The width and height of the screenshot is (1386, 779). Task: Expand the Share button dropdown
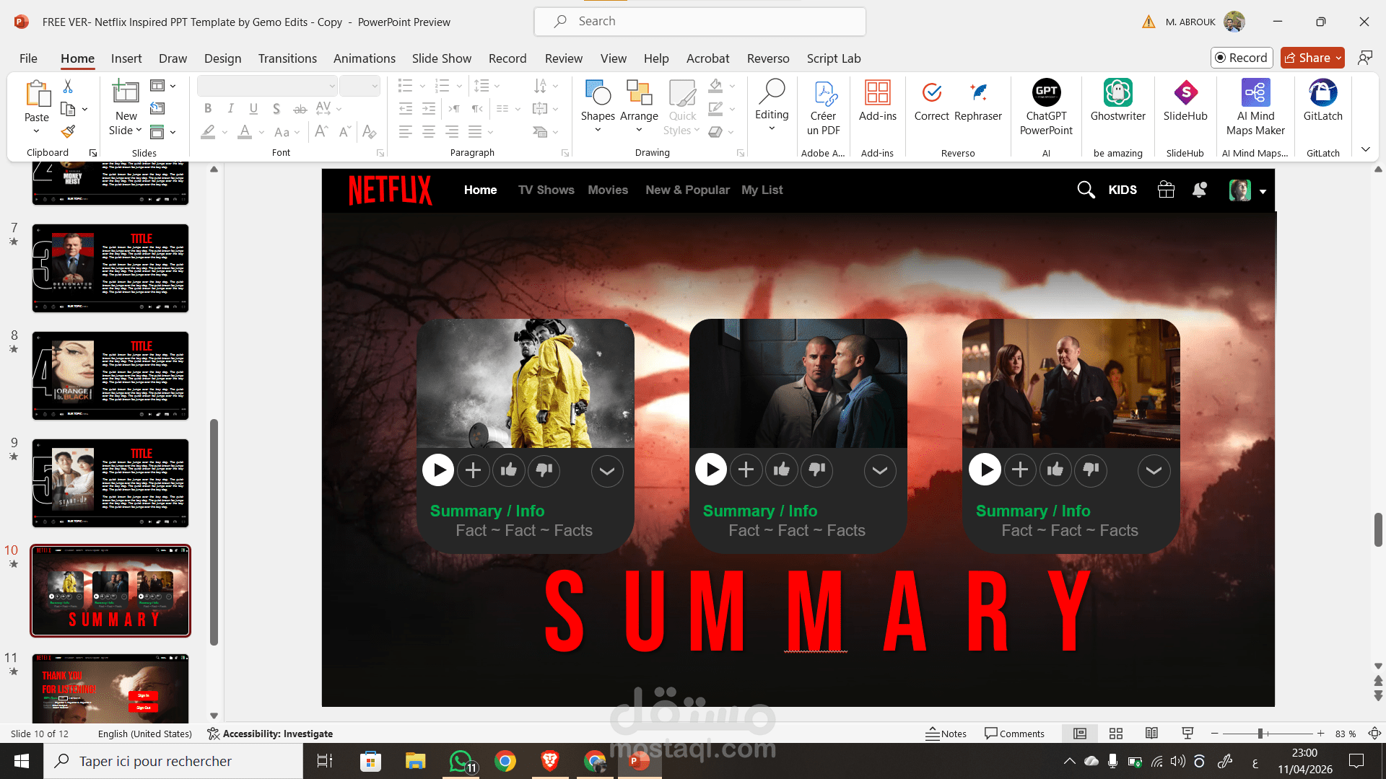[1338, 58]
